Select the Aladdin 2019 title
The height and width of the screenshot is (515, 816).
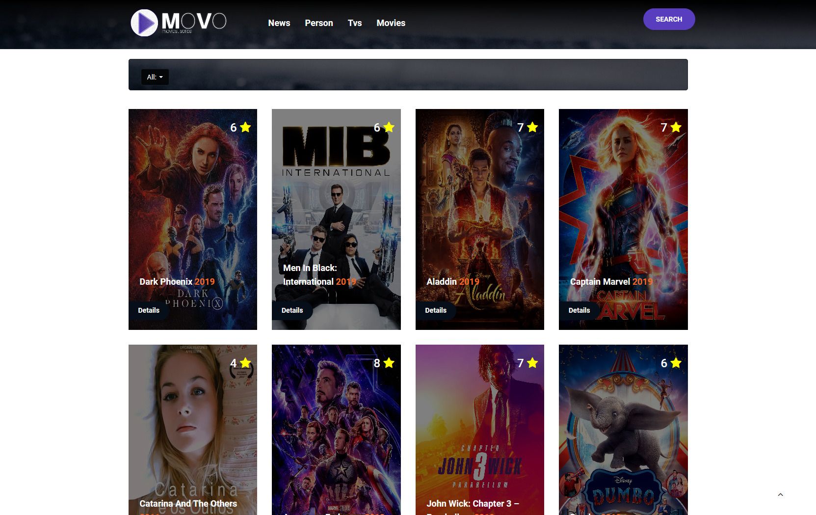[x=453, y=281]
